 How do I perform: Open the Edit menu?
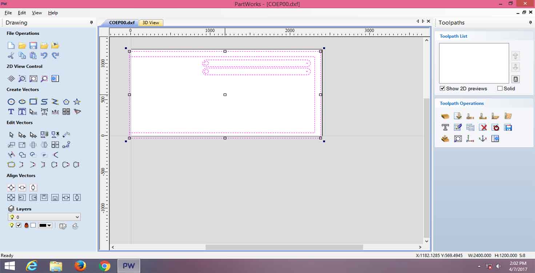click(22, 13)
